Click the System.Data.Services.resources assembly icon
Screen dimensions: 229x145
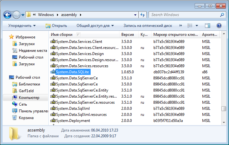point(53,66)
